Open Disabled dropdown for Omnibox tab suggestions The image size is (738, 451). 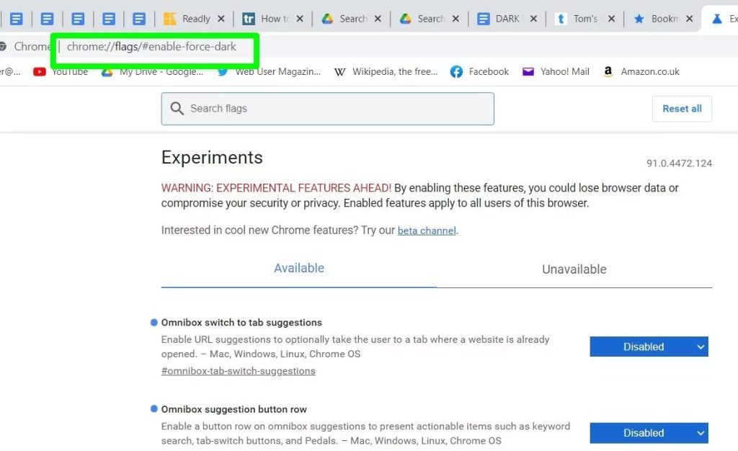[649, 347]
